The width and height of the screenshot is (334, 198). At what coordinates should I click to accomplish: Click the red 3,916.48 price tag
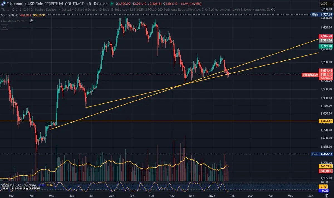tap(326, 36)
